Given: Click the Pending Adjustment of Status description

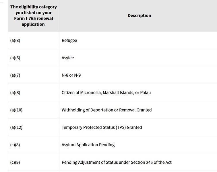Looking at the screenshot, I should (117, 162).
